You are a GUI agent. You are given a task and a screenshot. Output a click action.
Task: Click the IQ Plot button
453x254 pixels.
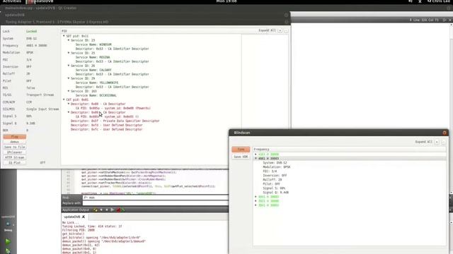point(14,163)
